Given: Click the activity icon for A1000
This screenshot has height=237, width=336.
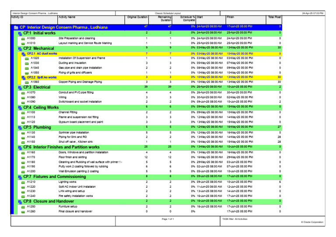Looking at the screenshot, I should click(x=23, y=39).
